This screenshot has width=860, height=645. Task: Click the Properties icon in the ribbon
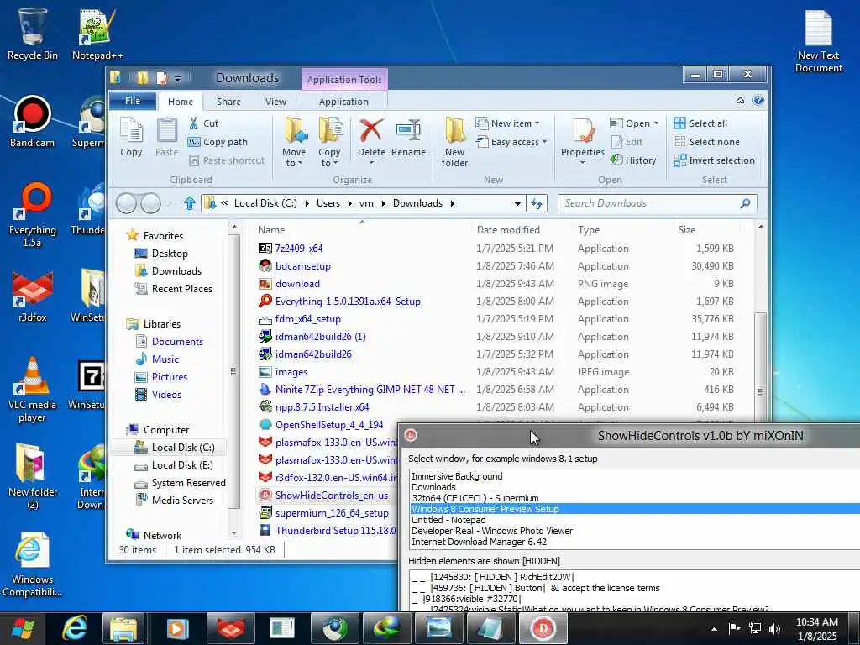pyautogui.click(x=583, y=132)
